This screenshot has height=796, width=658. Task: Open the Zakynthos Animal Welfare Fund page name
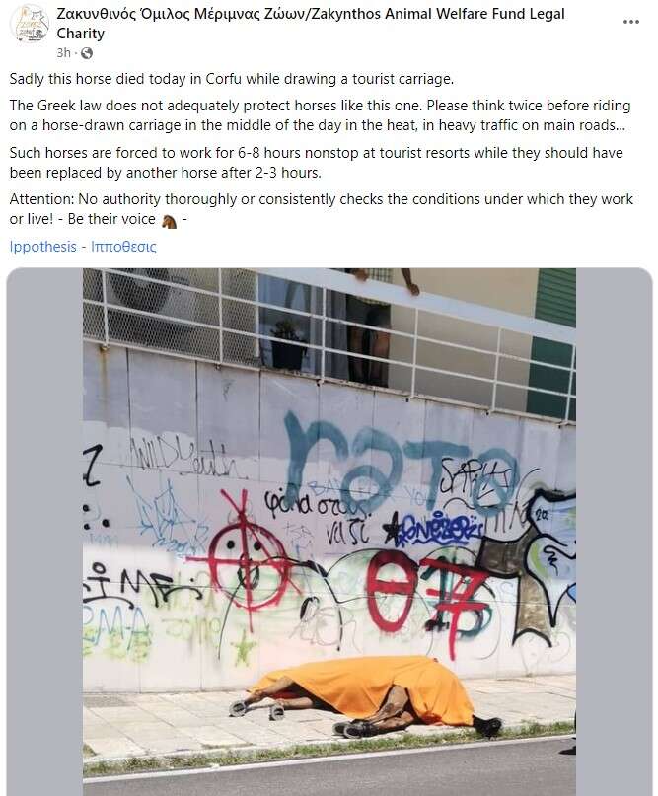coord(310,24)
